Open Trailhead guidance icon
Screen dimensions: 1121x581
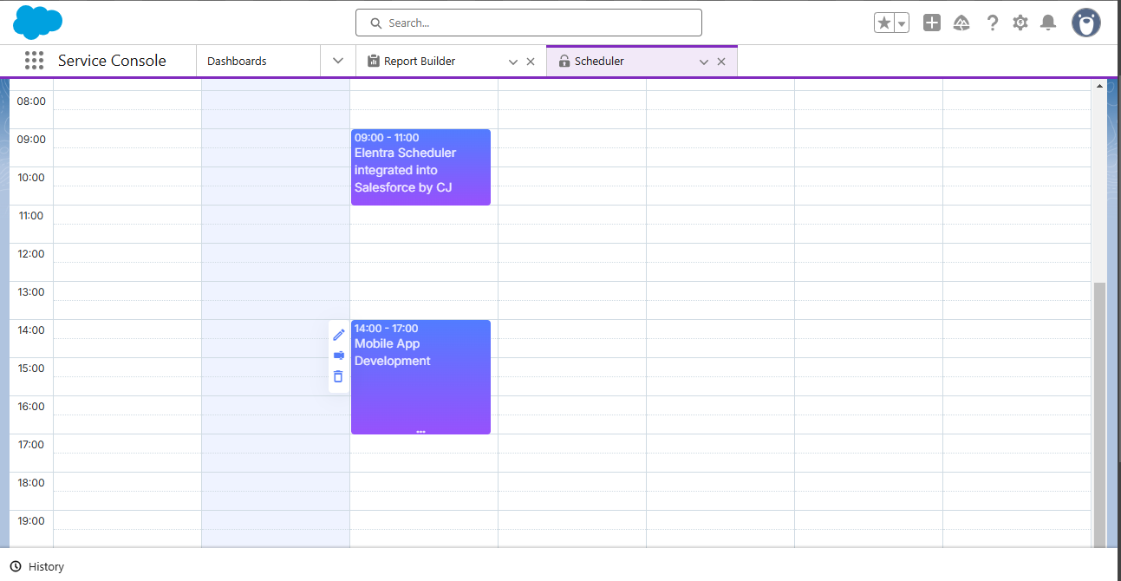[961, 23]
